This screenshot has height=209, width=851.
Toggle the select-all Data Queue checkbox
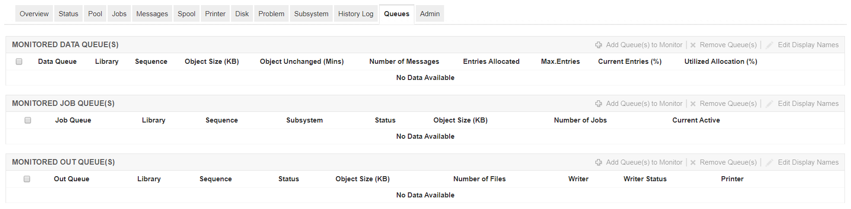coord(19,61)
